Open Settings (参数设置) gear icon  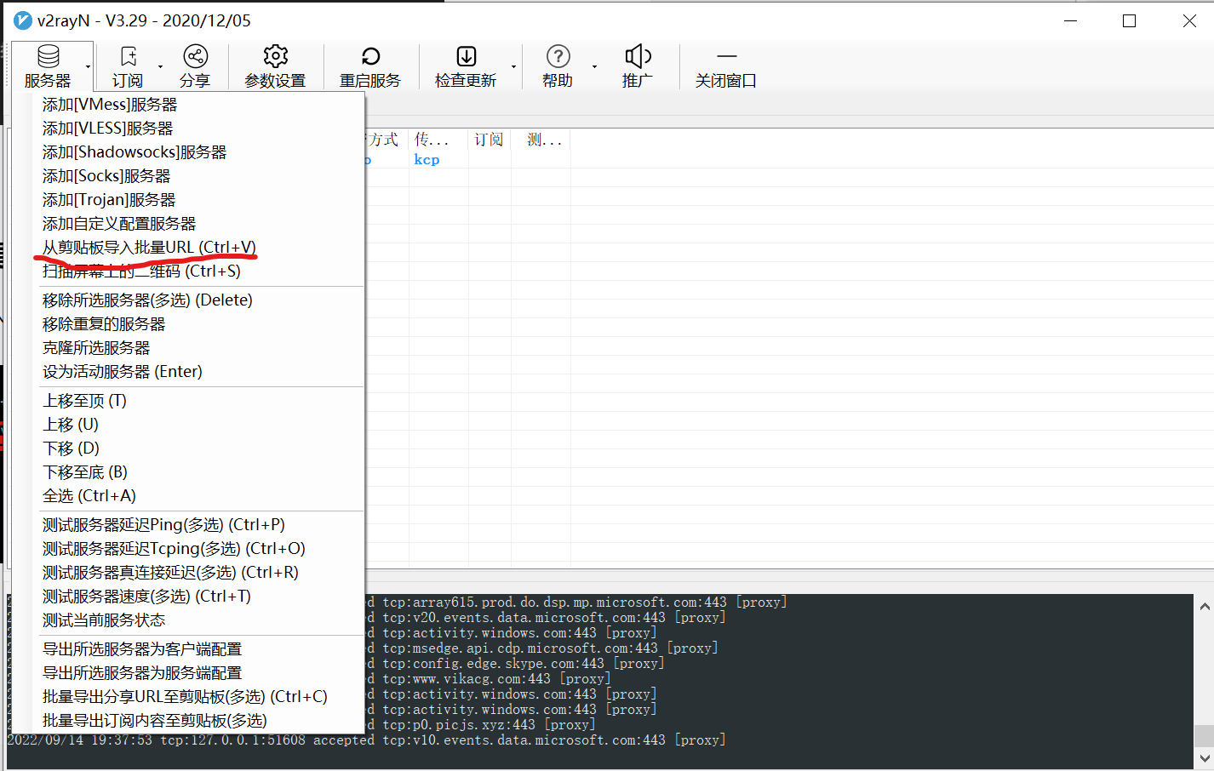[275, 57]
